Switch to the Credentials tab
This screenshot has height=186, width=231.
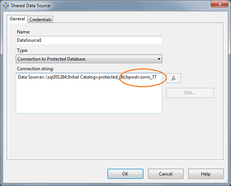click(41, 19)
